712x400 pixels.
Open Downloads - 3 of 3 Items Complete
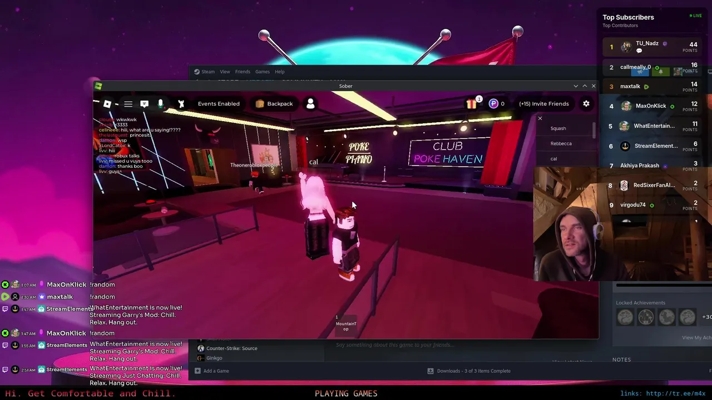tap(473, 371)
